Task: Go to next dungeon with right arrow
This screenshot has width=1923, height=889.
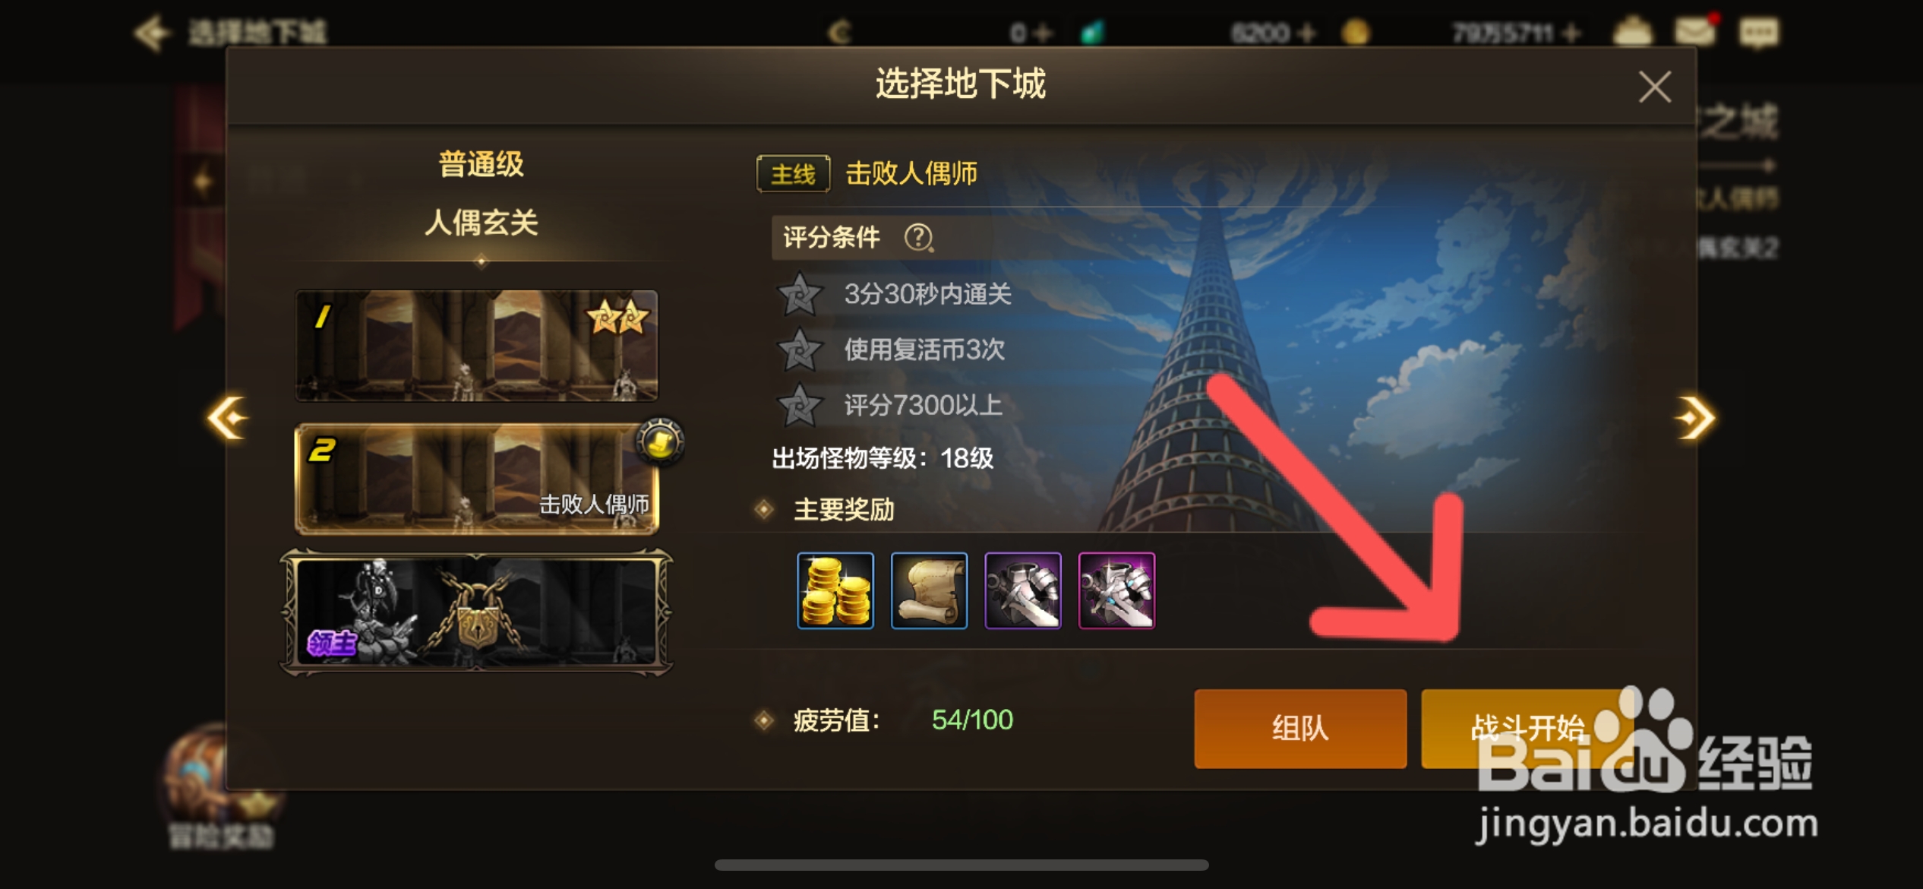Action: click(x=1695, y=417)
